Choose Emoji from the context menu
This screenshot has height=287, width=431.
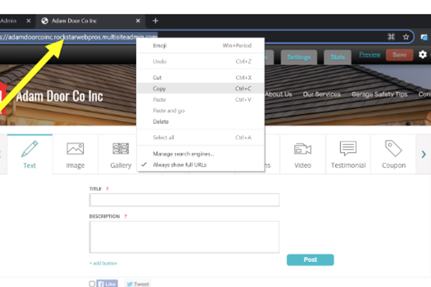coord(201,46)
